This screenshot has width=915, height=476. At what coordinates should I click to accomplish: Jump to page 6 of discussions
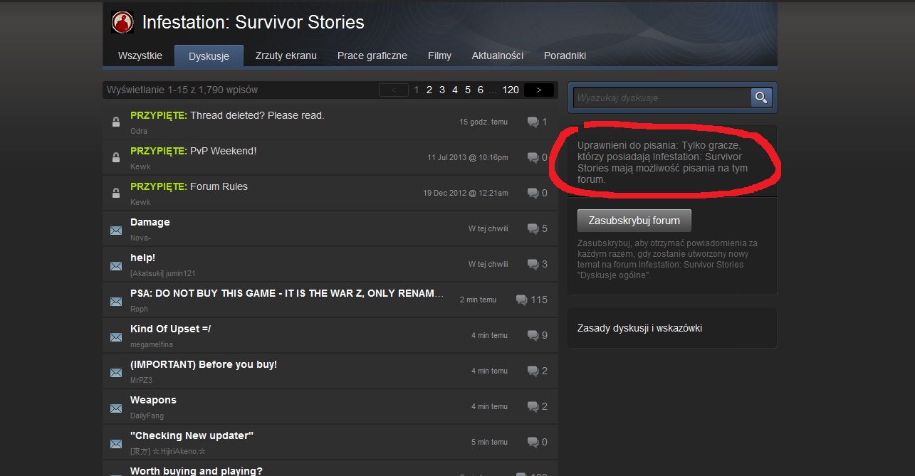point(481,90)
